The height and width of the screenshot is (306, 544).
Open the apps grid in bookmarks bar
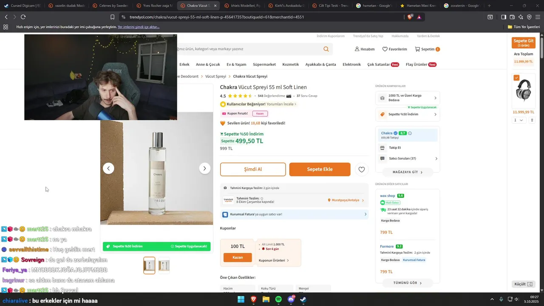6,27
